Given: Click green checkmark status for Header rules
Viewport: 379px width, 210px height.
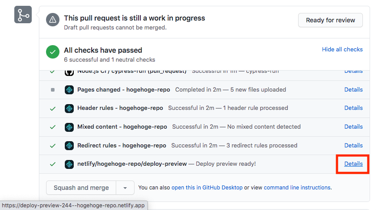Looking at the screenshot, I should (x=53, y=109).
